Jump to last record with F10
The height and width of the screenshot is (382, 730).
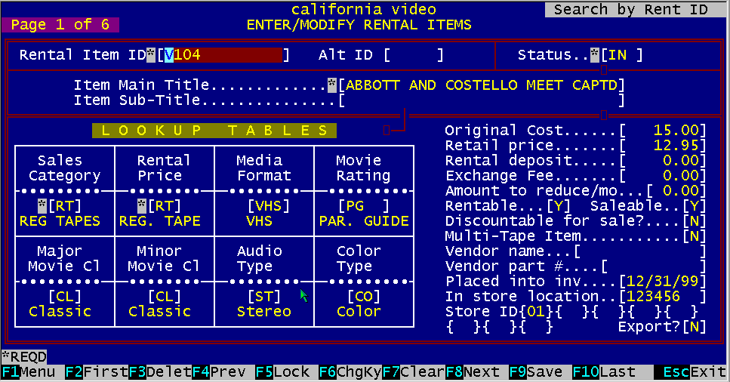pyautogui.click(x=605, y=372)
